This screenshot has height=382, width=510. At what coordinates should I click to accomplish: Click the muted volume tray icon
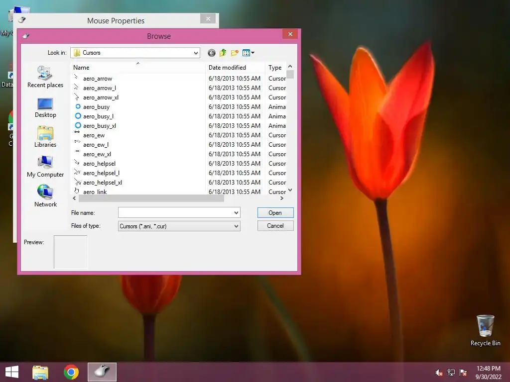click(439, 373)
